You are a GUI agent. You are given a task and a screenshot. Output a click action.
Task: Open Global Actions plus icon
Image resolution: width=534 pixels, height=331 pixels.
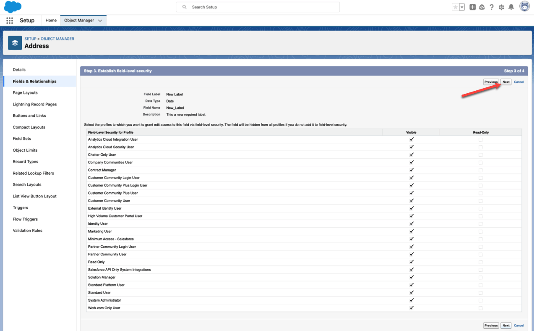tap(472, 7)
